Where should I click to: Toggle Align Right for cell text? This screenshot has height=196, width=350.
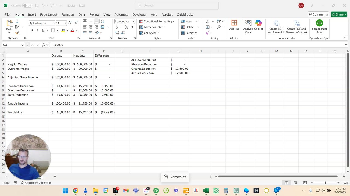click(97, 27)
